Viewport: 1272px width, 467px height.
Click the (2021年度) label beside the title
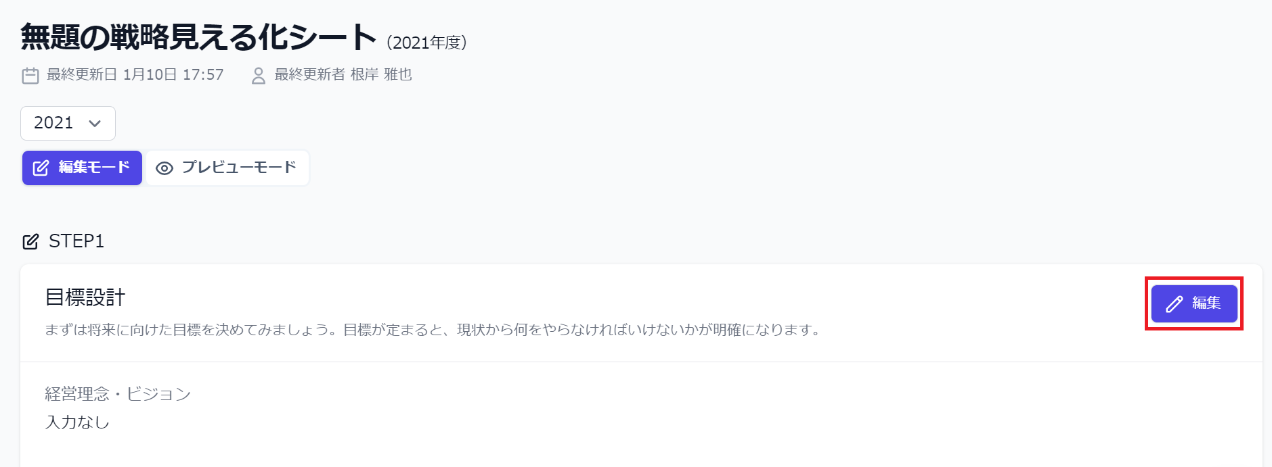427,43
